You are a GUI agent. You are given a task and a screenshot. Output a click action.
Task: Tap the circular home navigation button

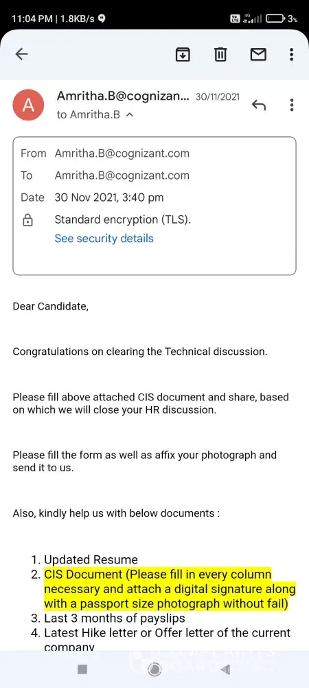click(154, 669)
